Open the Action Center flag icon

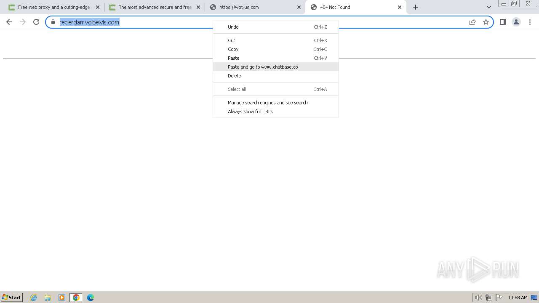pos(499,298)
